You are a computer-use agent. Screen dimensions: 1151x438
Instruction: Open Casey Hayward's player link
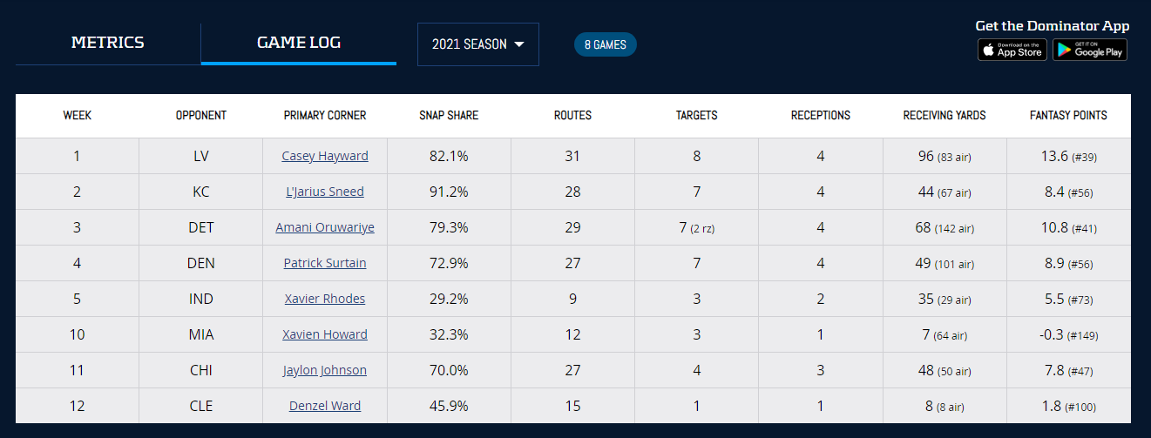pos(325,157)
